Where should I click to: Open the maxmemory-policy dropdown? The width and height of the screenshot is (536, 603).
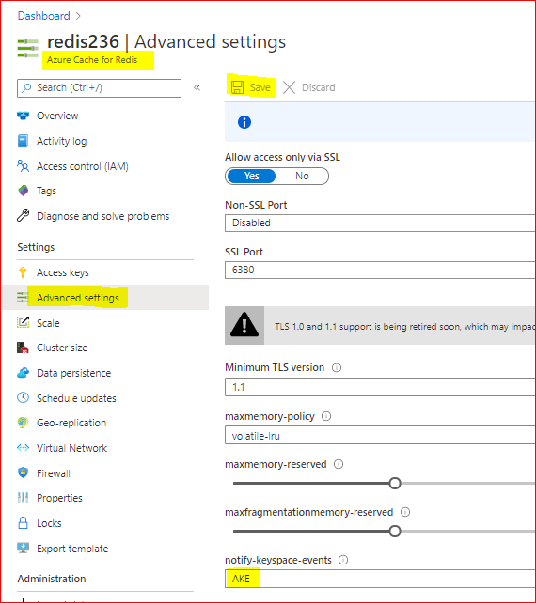[380, 435]
